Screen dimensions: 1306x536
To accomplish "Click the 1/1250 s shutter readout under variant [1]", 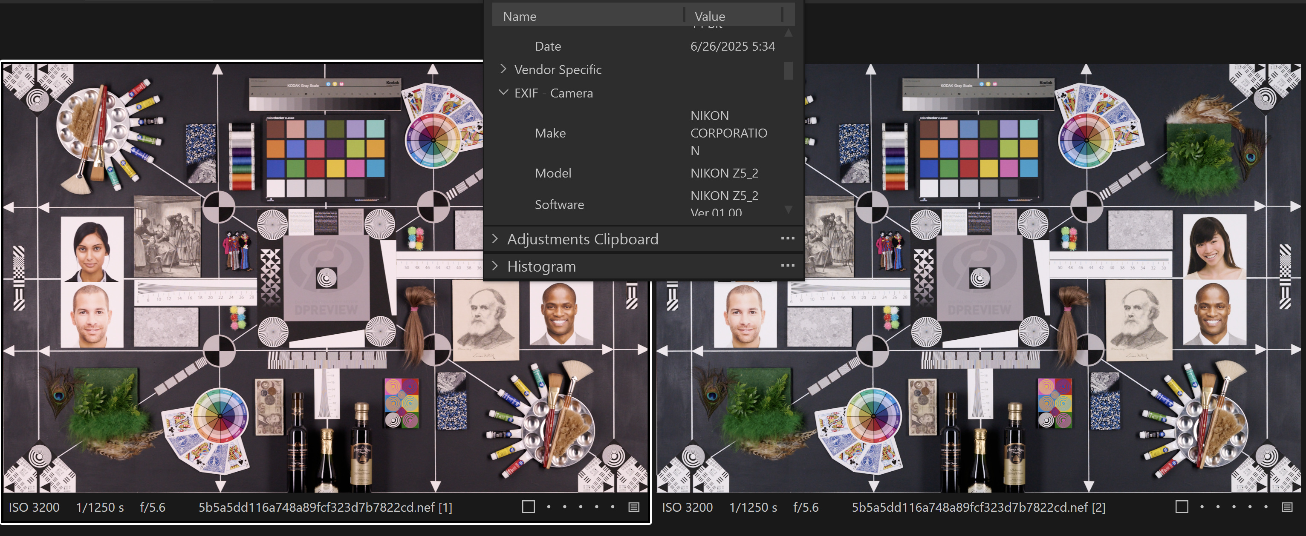I will click(100, 507).
